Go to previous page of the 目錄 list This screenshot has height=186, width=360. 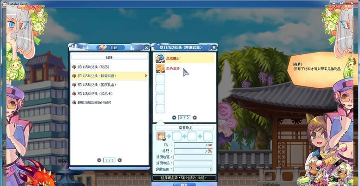tap(99, 160)
